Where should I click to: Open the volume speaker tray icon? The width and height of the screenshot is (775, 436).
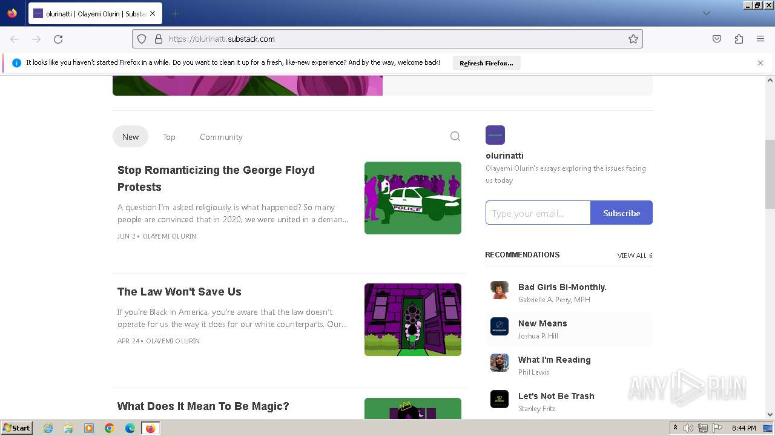(x=688, y=428)
